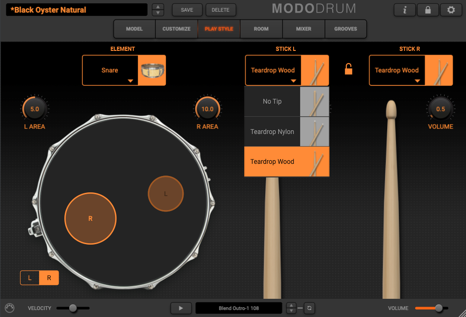Click the No Tip stick thumbnail
The image size is (466, 317).
point(315,101)
